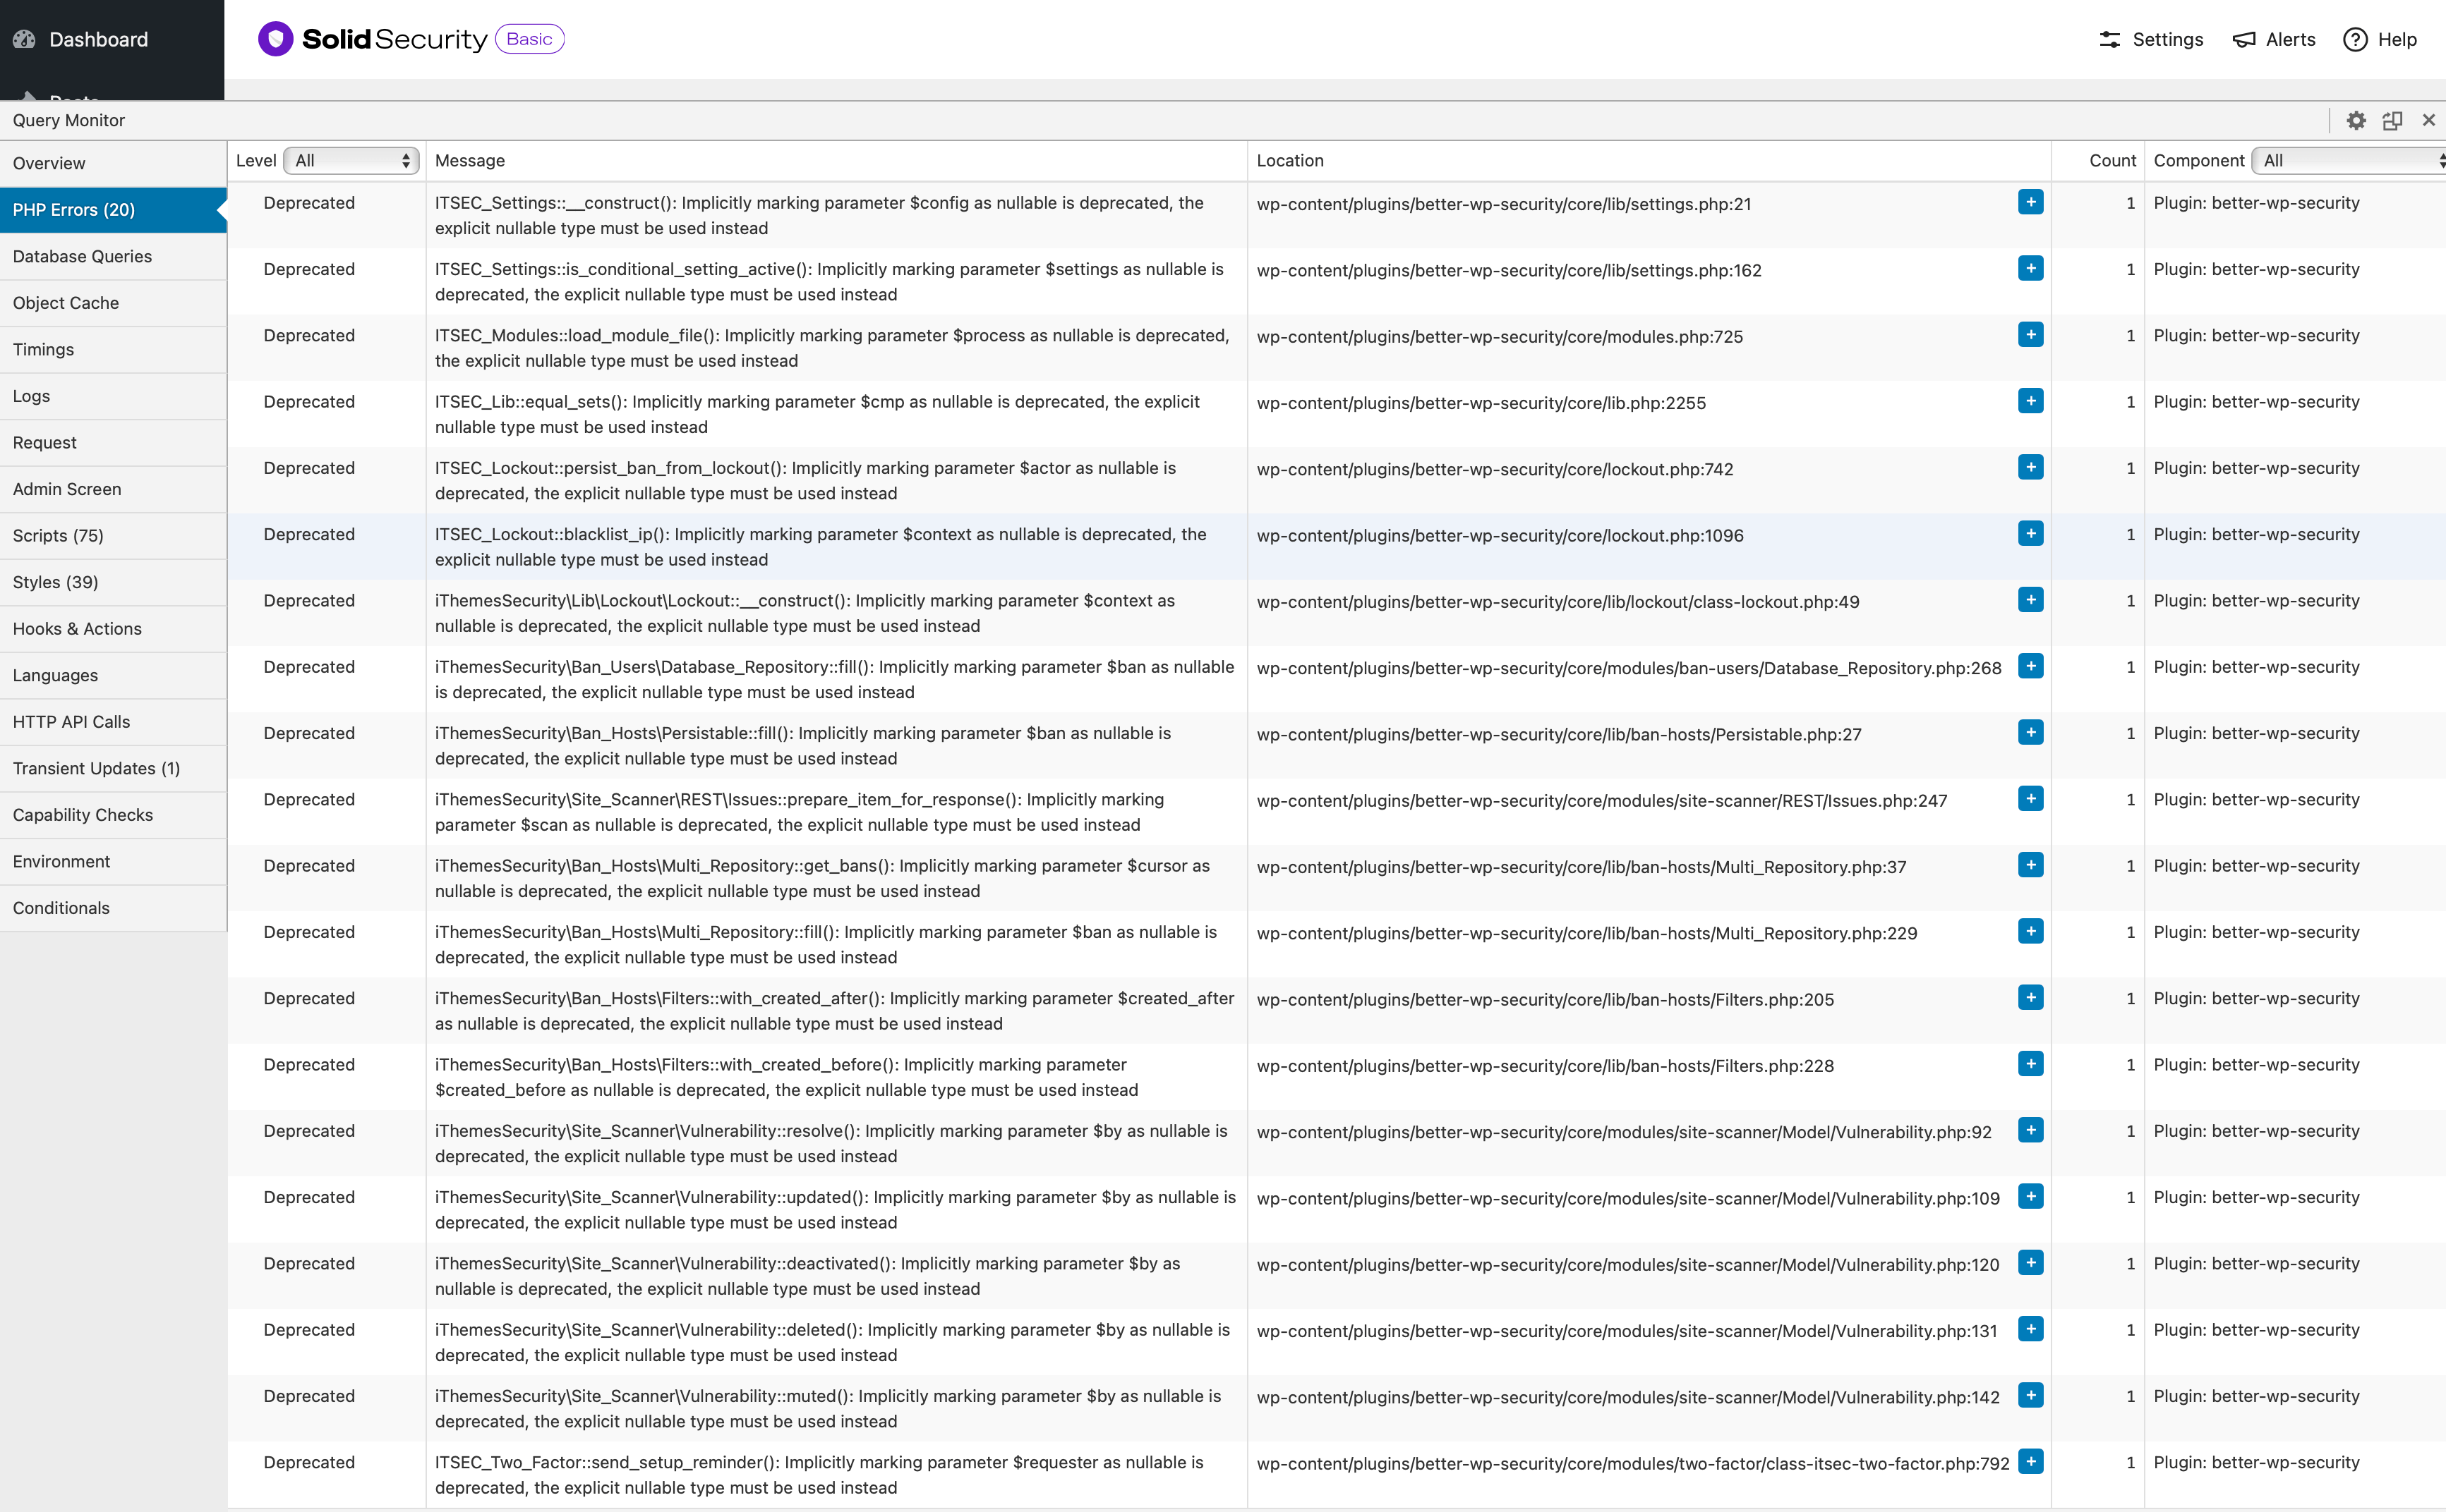Open the Level filter dropdown
2446x1512 pixels.
[351, 160]
